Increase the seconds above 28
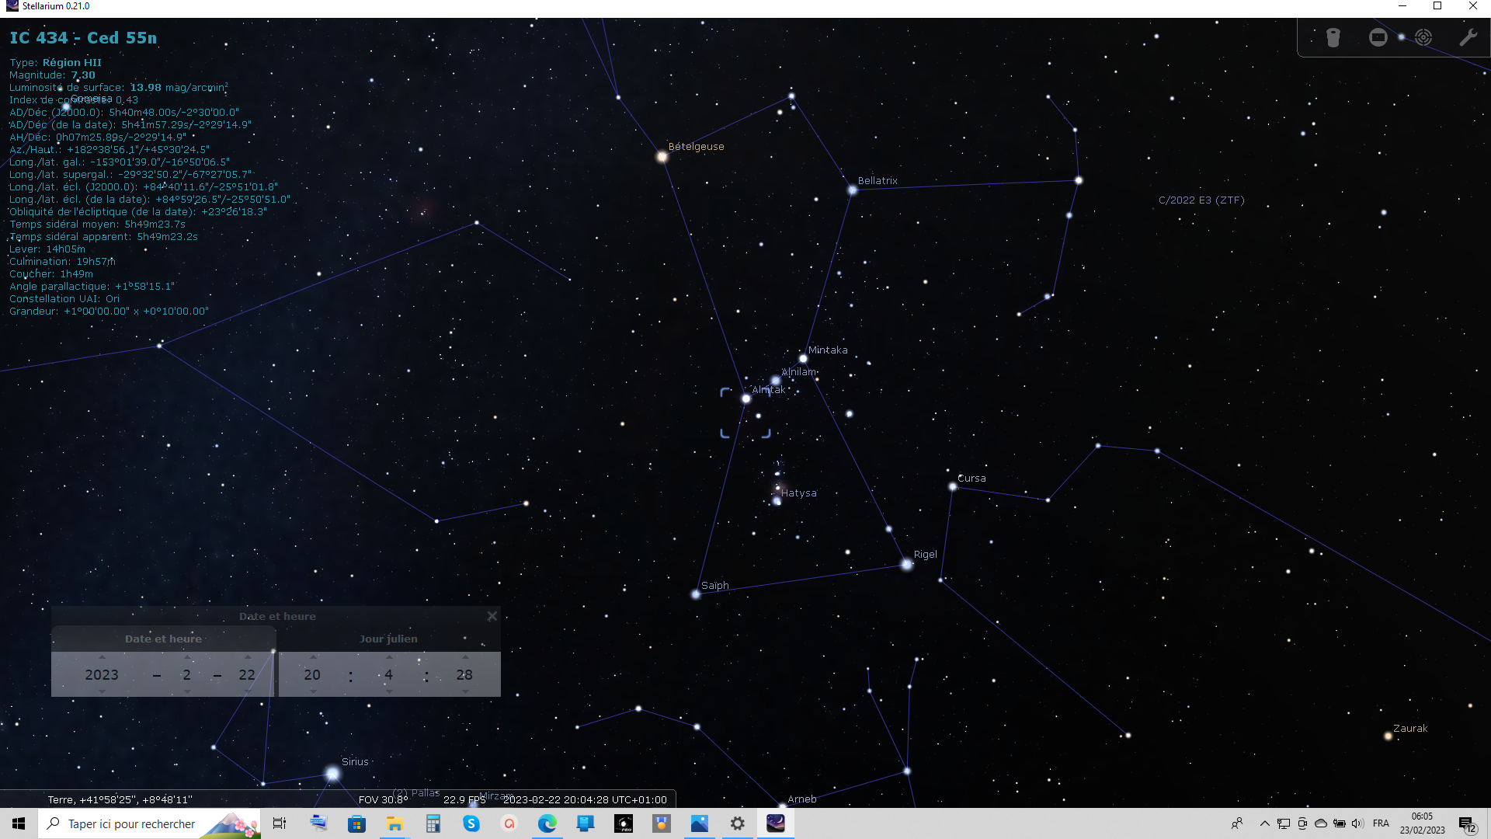 tap(464, 657)
